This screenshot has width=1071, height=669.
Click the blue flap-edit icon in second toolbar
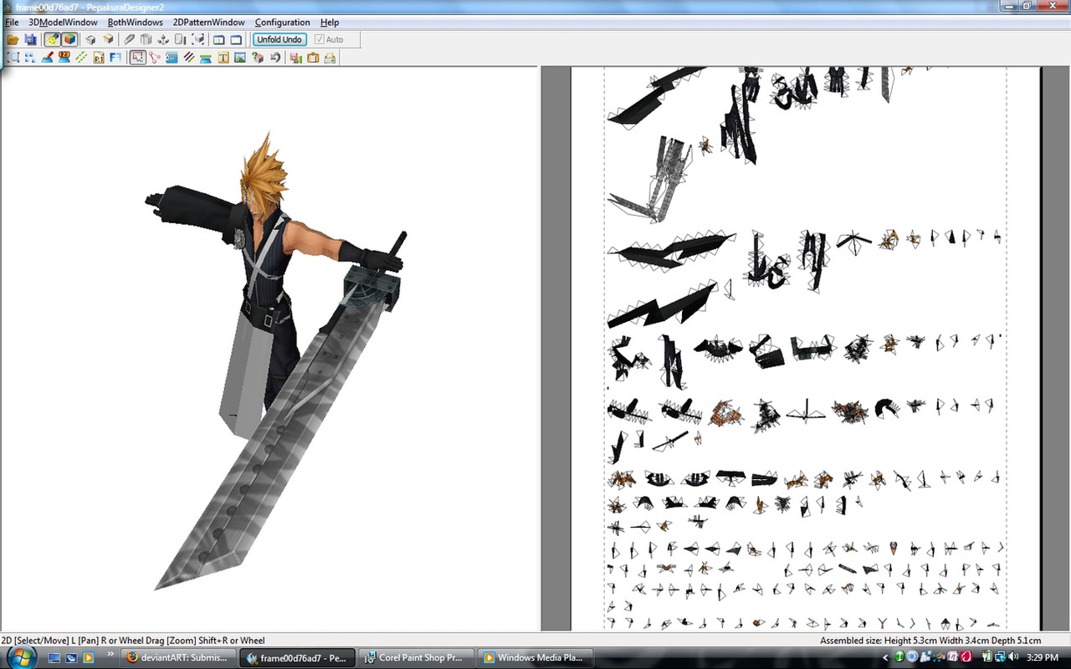point(172,58)
